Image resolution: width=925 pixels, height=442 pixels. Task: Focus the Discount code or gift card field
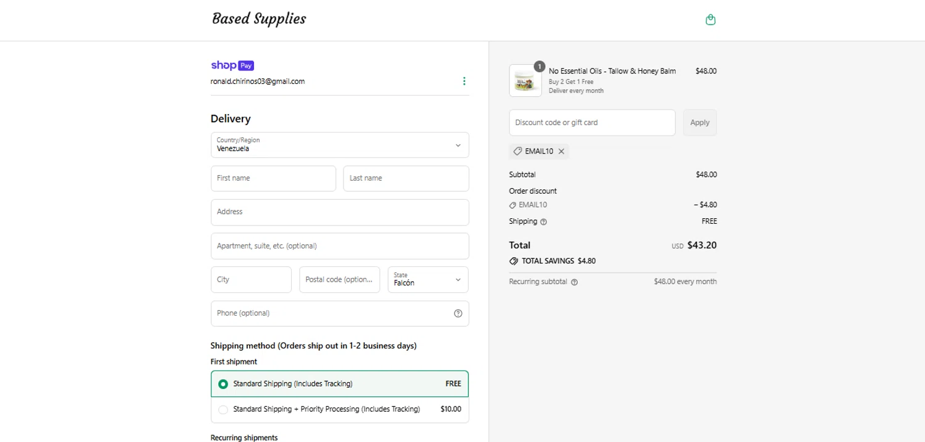pos(592,123)
